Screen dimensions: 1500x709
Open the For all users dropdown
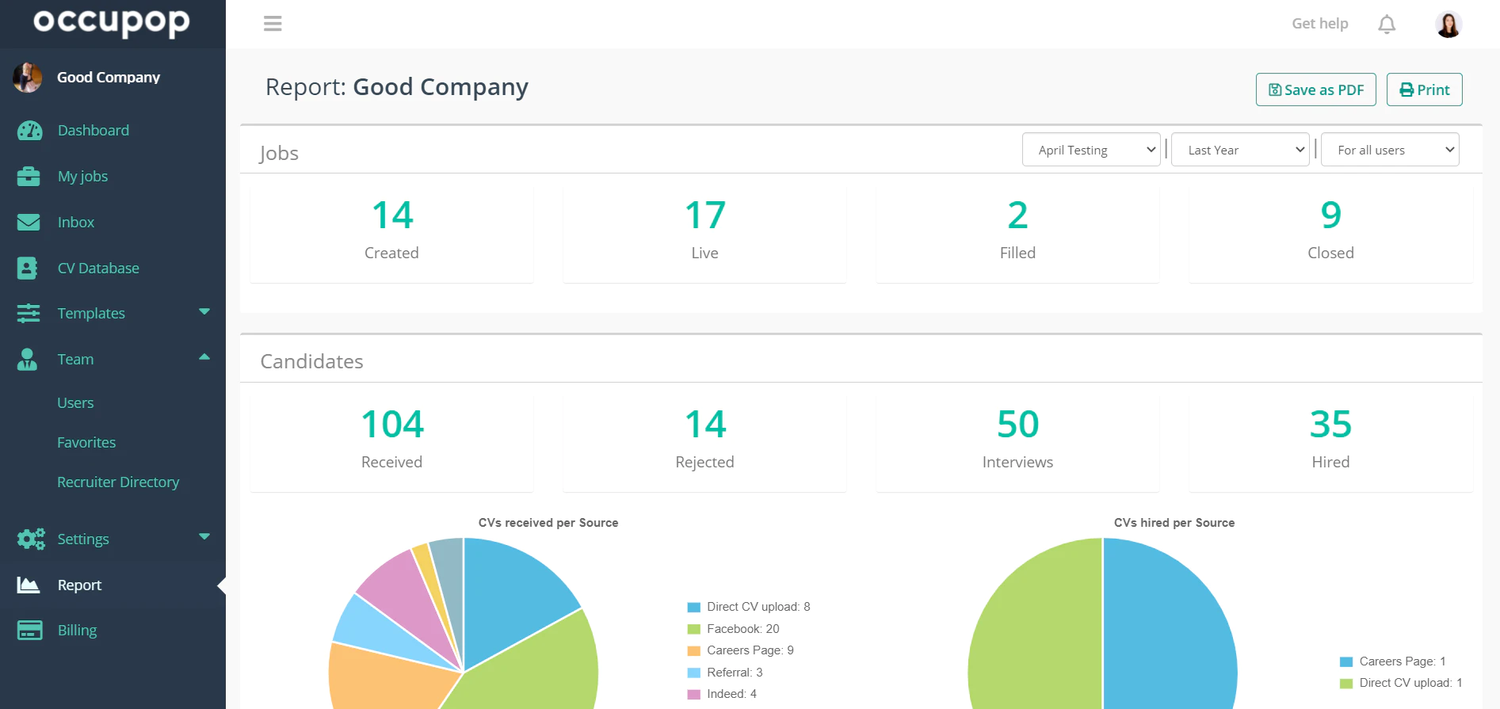click(1391, 150)
